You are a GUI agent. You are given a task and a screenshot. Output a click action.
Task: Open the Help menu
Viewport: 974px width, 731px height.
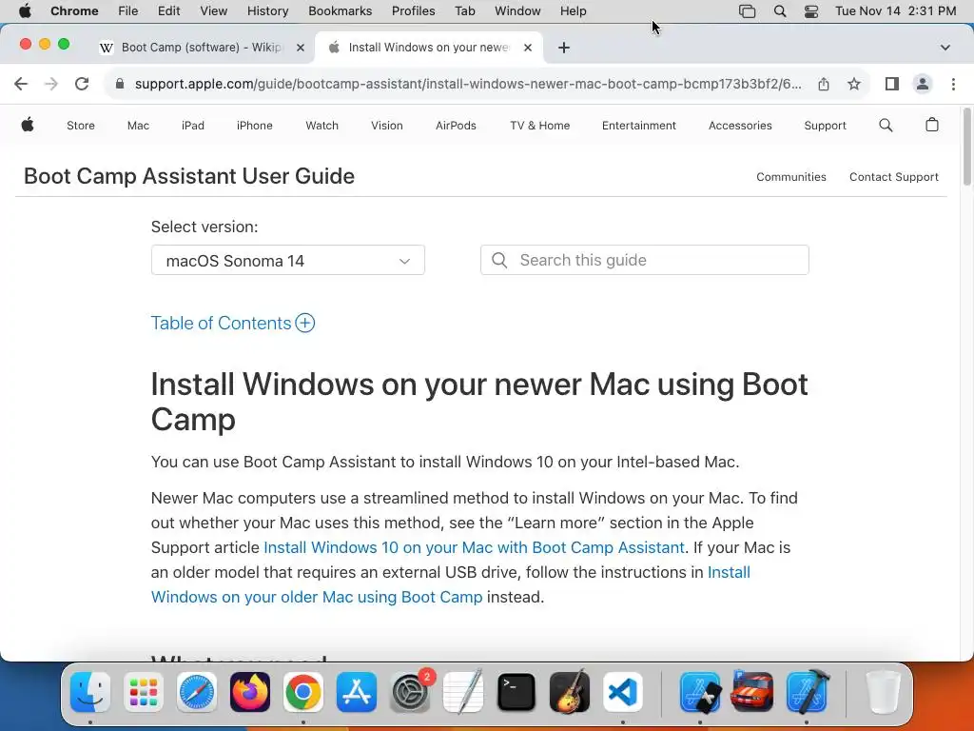click(573, 11)
